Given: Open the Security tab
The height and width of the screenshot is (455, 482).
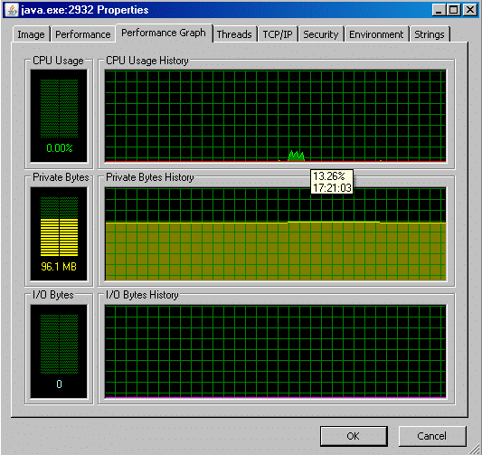Looking at the screenshot, I should pos(321,34).
